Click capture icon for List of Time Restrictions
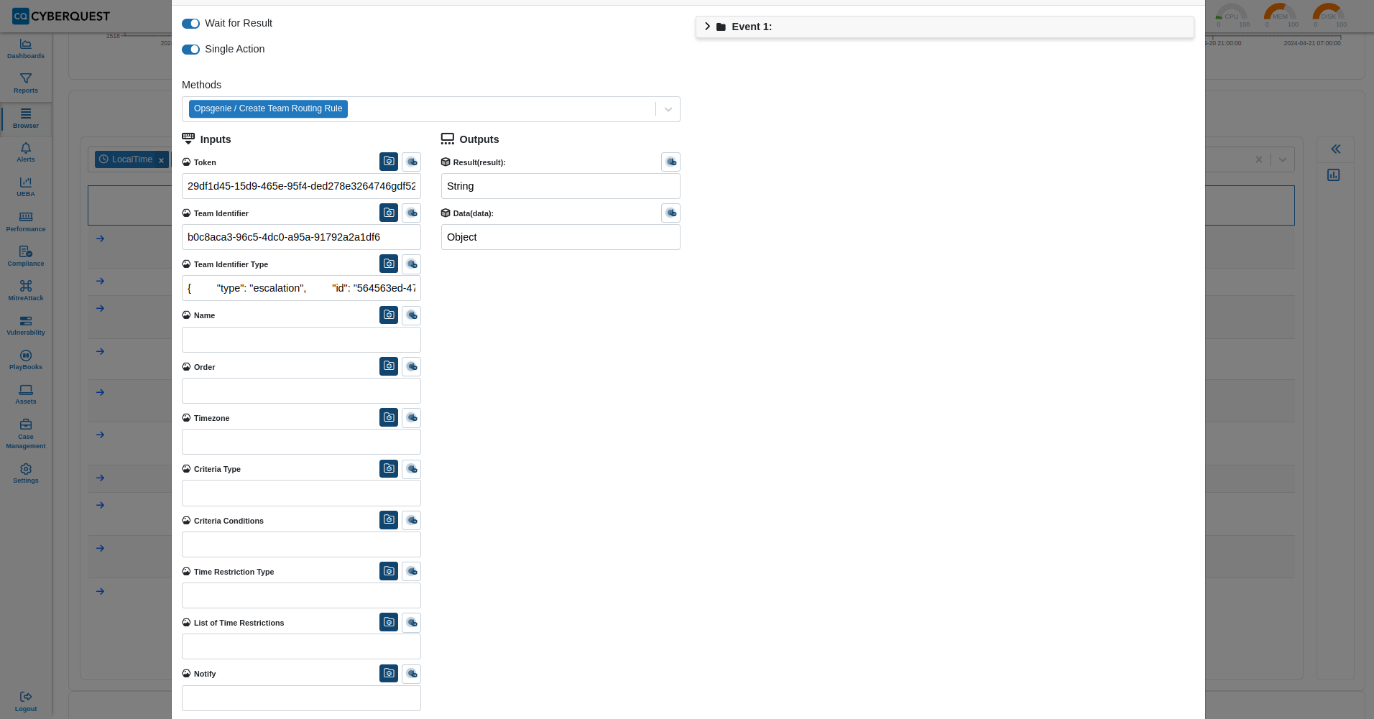This screenshot has width=1374, height=719. pyautogui.click(x=389, y=622)
